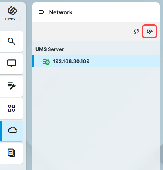The image size is (163, 170).
Task: Collapse the Network side panel
Action: [x=42, y=12]
